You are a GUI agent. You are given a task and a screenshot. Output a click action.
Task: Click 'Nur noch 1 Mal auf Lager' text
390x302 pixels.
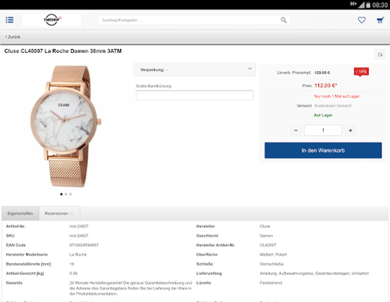click(x=337, y=96)
